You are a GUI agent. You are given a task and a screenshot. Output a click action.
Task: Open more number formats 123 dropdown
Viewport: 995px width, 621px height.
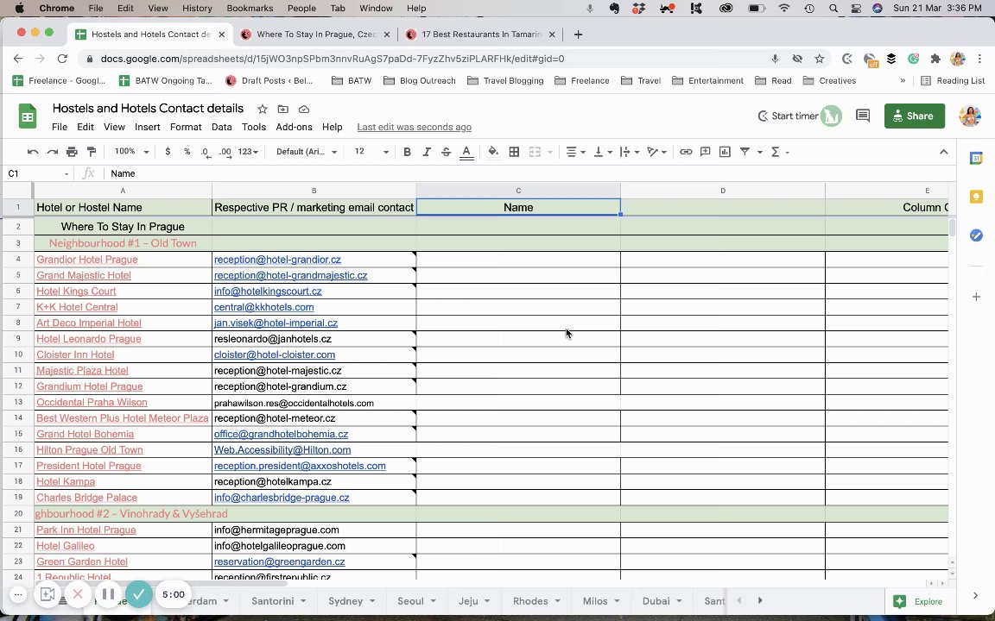click(x=248, y=152)
